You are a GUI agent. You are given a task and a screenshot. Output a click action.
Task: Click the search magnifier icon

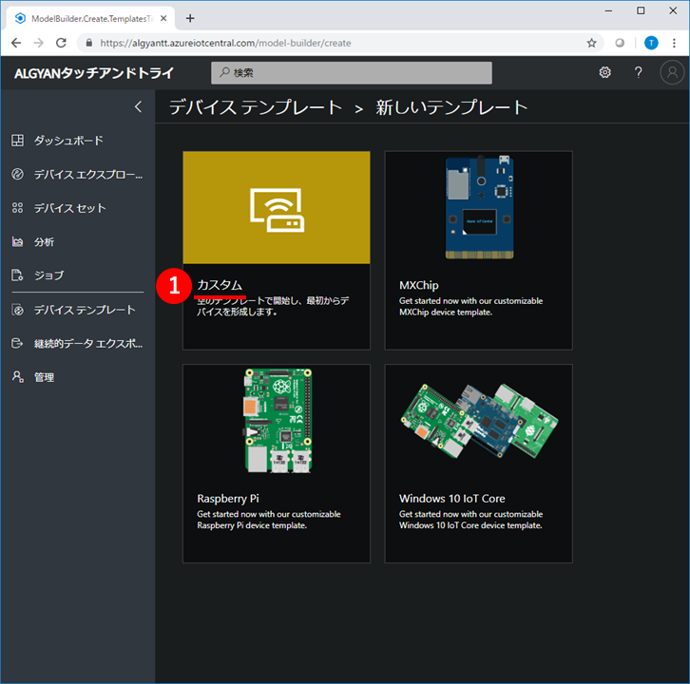point(225,72)
